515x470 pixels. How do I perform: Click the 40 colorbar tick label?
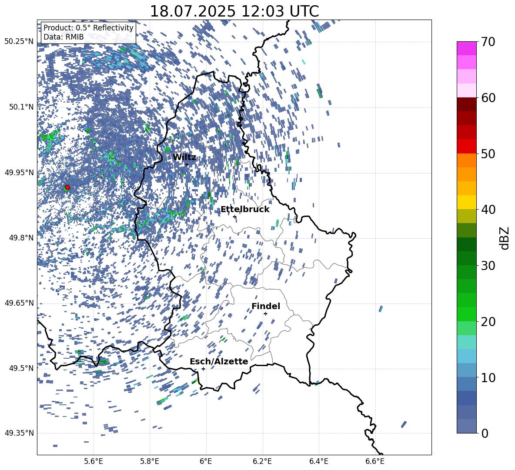pos(488,210)
